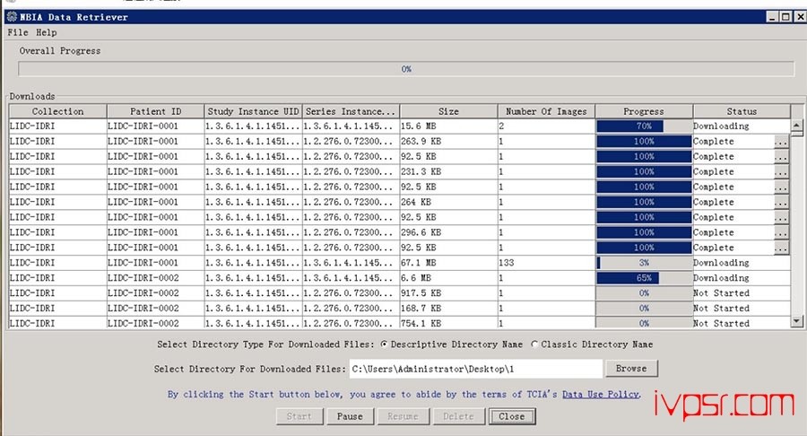Click the download directory path field
The height and width of the screenshot is (436, 807).
pyautogui.click(x=475, y=369)
